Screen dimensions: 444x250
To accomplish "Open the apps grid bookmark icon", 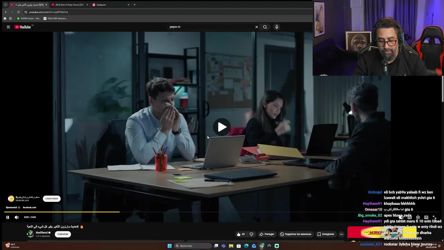I will (10, 18).
